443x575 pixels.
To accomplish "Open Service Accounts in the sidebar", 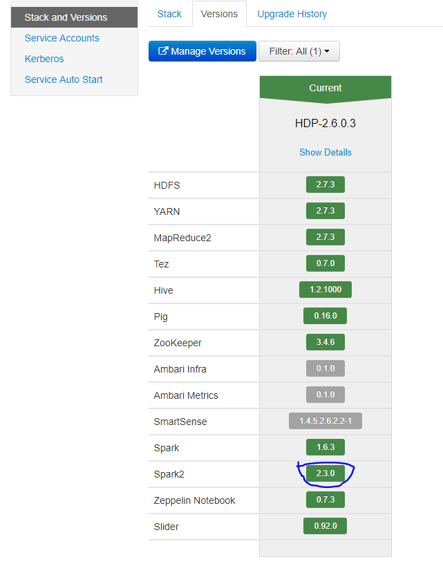I will (x=62, y=38).
